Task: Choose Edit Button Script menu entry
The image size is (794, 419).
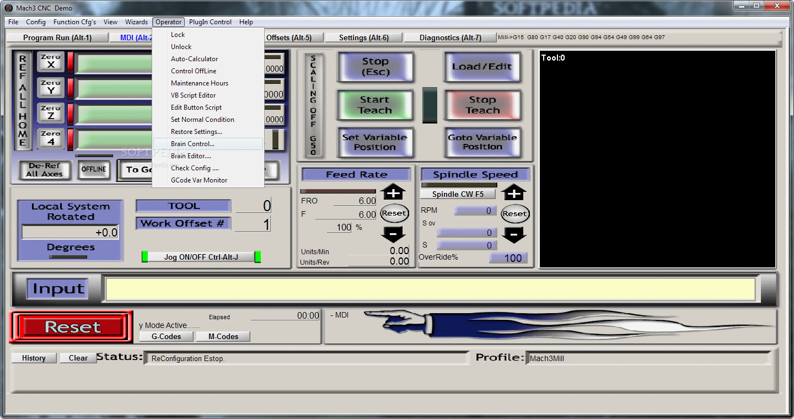Action: pyautogui.click(x=208, y=108)
